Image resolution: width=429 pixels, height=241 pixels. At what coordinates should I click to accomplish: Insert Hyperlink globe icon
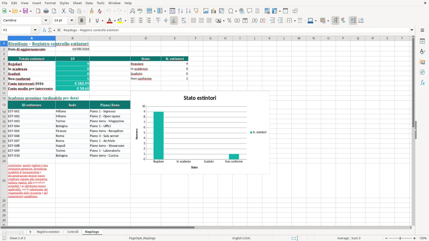[242, 11]
